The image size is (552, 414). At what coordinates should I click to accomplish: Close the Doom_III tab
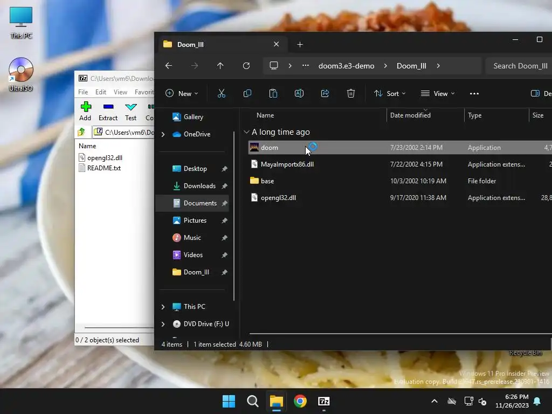[277, 44]
